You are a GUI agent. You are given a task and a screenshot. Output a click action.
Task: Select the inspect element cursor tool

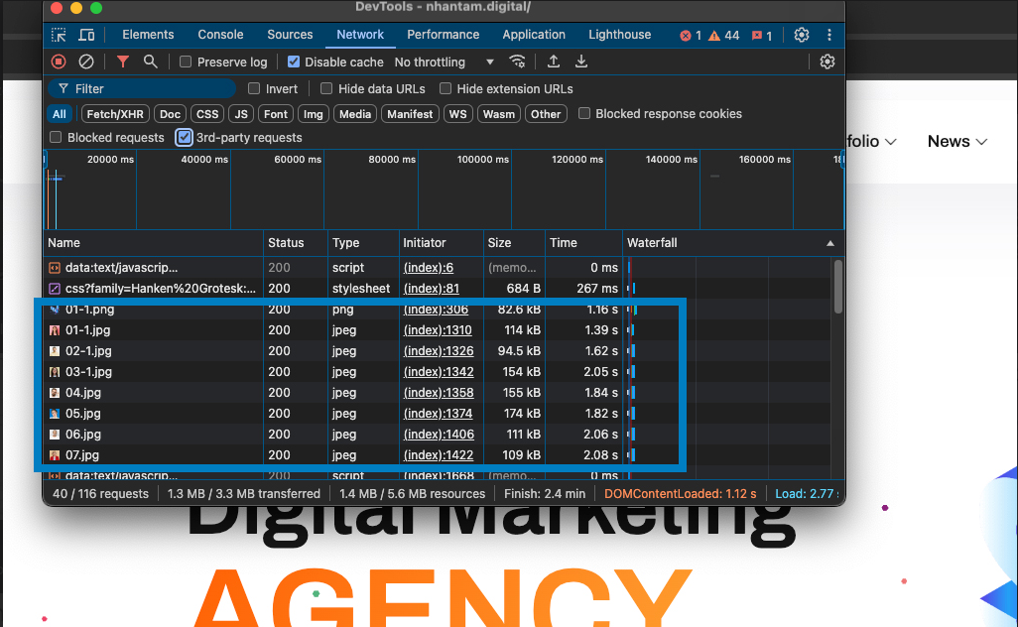58,35
